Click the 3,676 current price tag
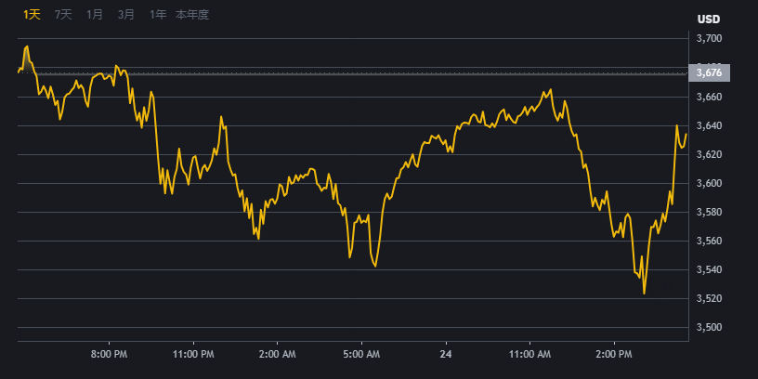 [x=710, y=72]
